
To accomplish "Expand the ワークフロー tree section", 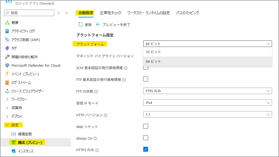I will tap(7, 99).
